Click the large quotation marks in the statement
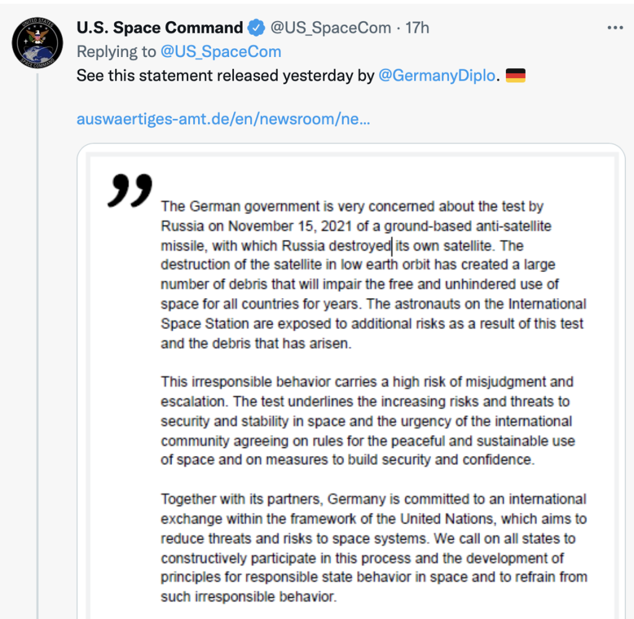 pos(131,189)
